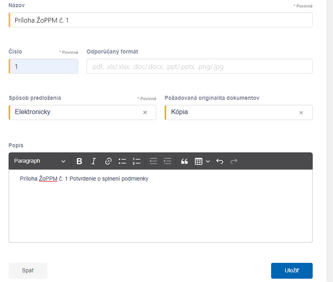
Task: Clear the Kópia selection
Action: pyautogui.click(x=301, y=113)
